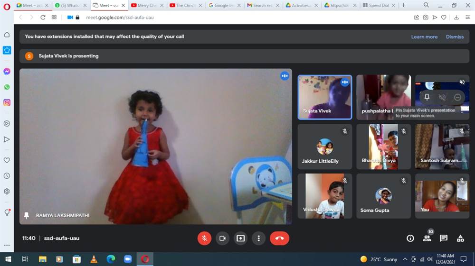Open the chat with everyone icon
Viewport: 475px width, 266px height.
click(x=443, y=238)
